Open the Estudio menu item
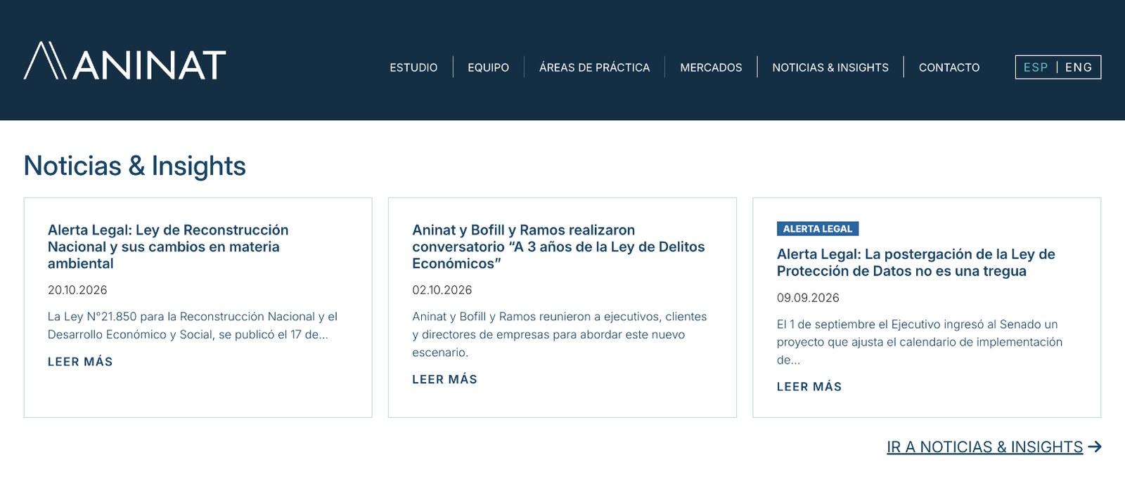Screen dimensions: 1125x486 [x=413, y=67]
